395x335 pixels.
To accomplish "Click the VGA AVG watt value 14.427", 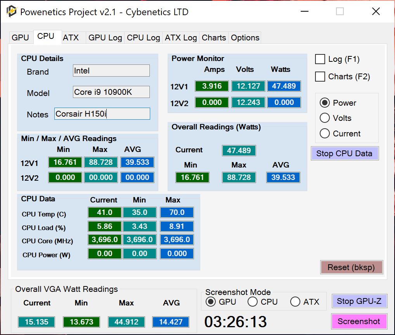I will [x=171, y=322].
